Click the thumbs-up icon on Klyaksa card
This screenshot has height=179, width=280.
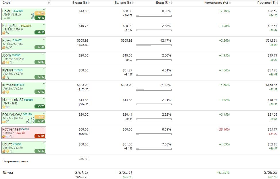[3, 77]
